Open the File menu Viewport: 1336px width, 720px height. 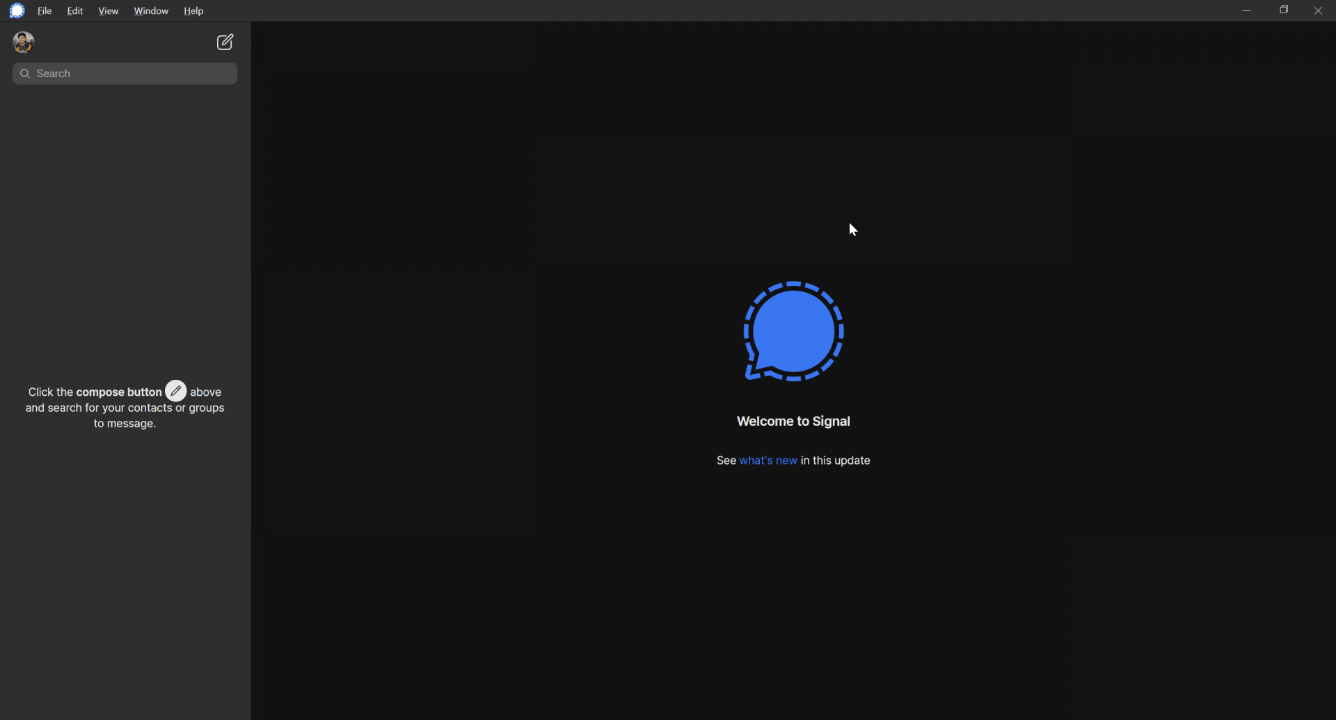[45, 11]
